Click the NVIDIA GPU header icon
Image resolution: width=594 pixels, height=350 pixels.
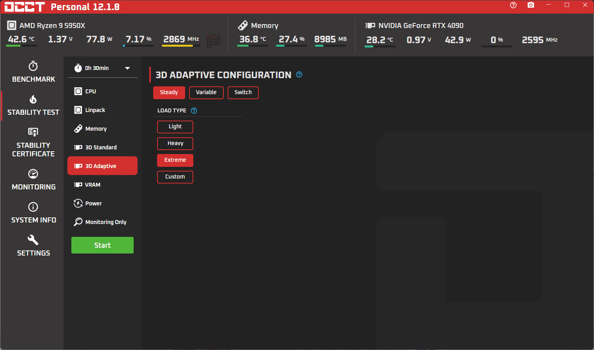pos(370,26)
